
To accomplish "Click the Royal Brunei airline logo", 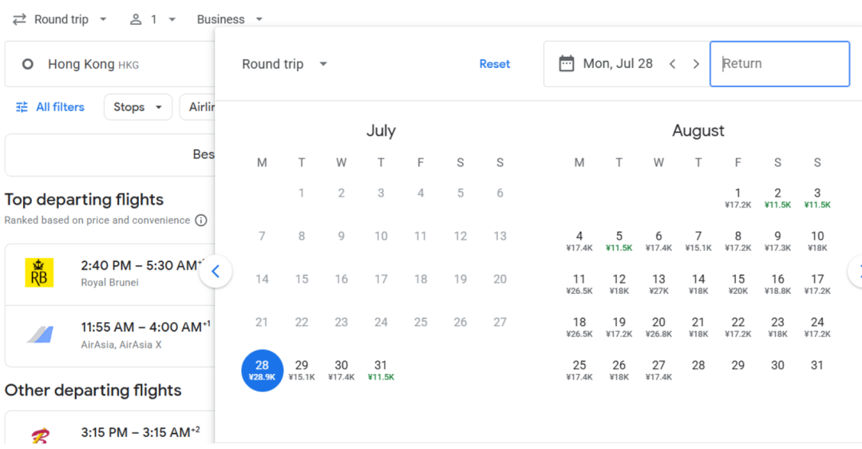I will 40,272.
